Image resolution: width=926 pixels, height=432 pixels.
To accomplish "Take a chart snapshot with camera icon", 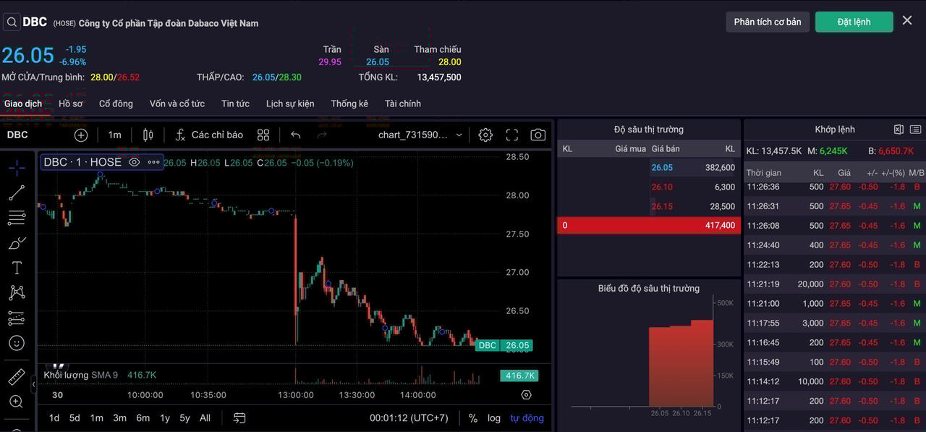I will pyautogui.click(x=538, y=135).
